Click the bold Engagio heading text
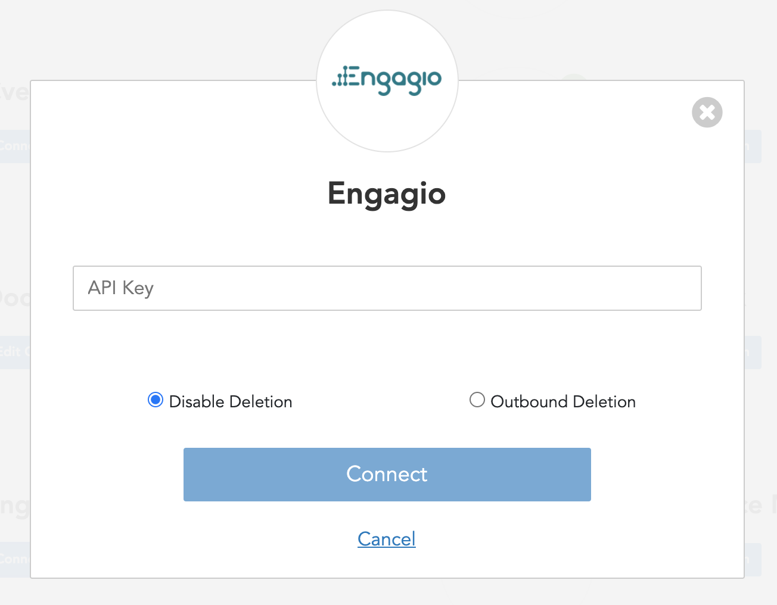The width and height of the screenshot is (777, 605). pos(387,194)
